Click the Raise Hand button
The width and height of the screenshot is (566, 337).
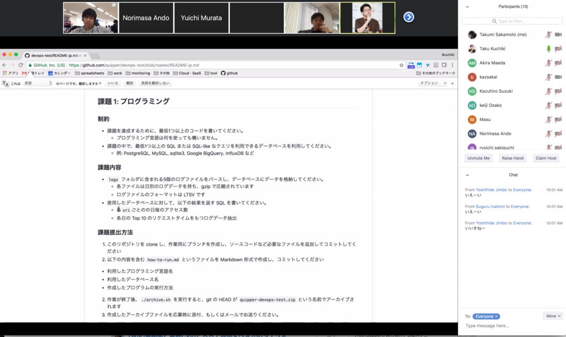512,158
